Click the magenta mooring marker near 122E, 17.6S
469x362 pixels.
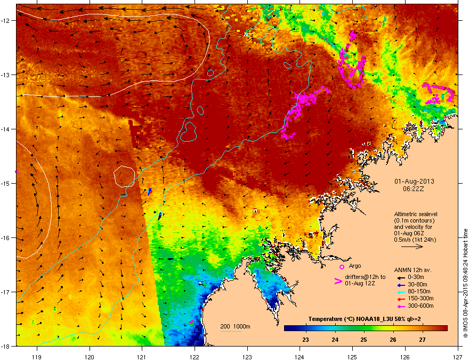[191, 322]
